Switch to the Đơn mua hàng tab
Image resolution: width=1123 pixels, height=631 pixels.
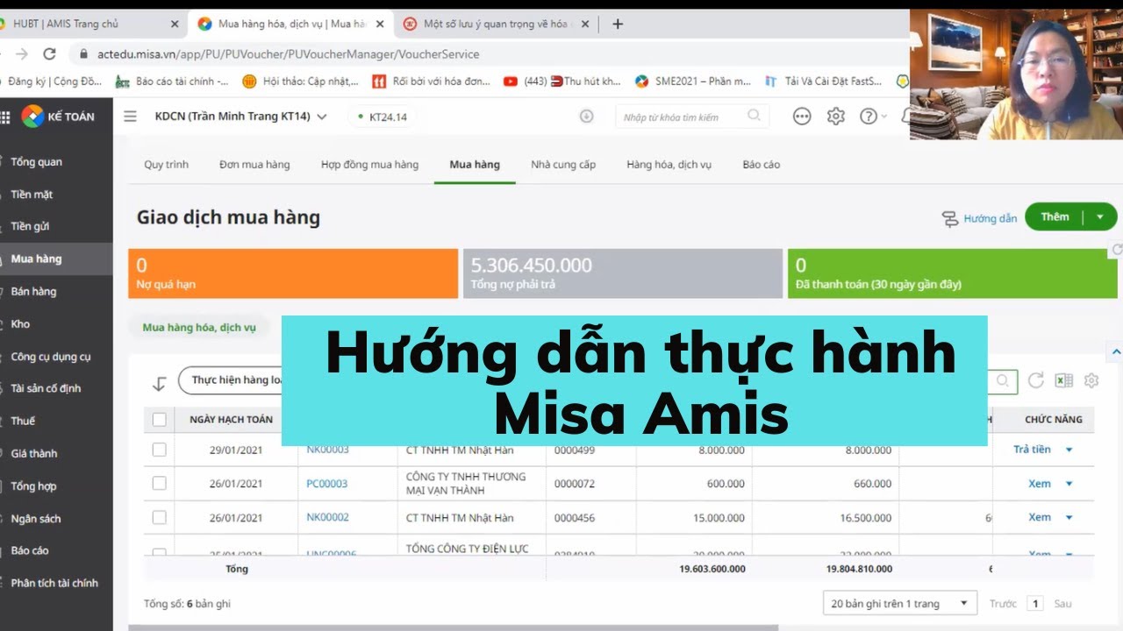(254, 164)
